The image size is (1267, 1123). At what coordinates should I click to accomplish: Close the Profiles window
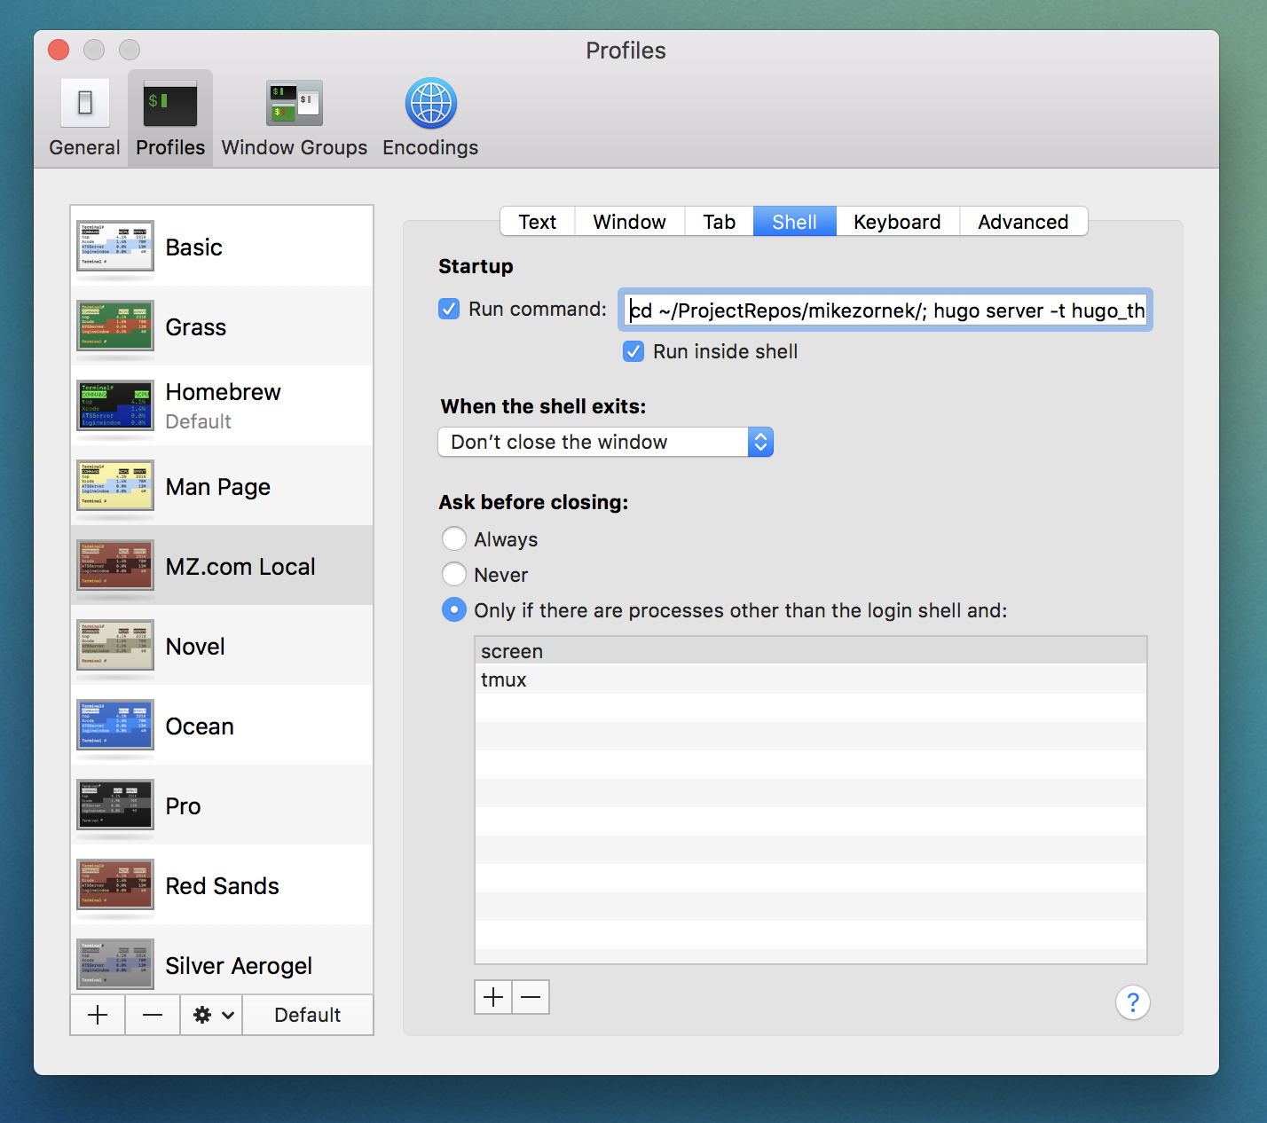click(x=59, y=50)
